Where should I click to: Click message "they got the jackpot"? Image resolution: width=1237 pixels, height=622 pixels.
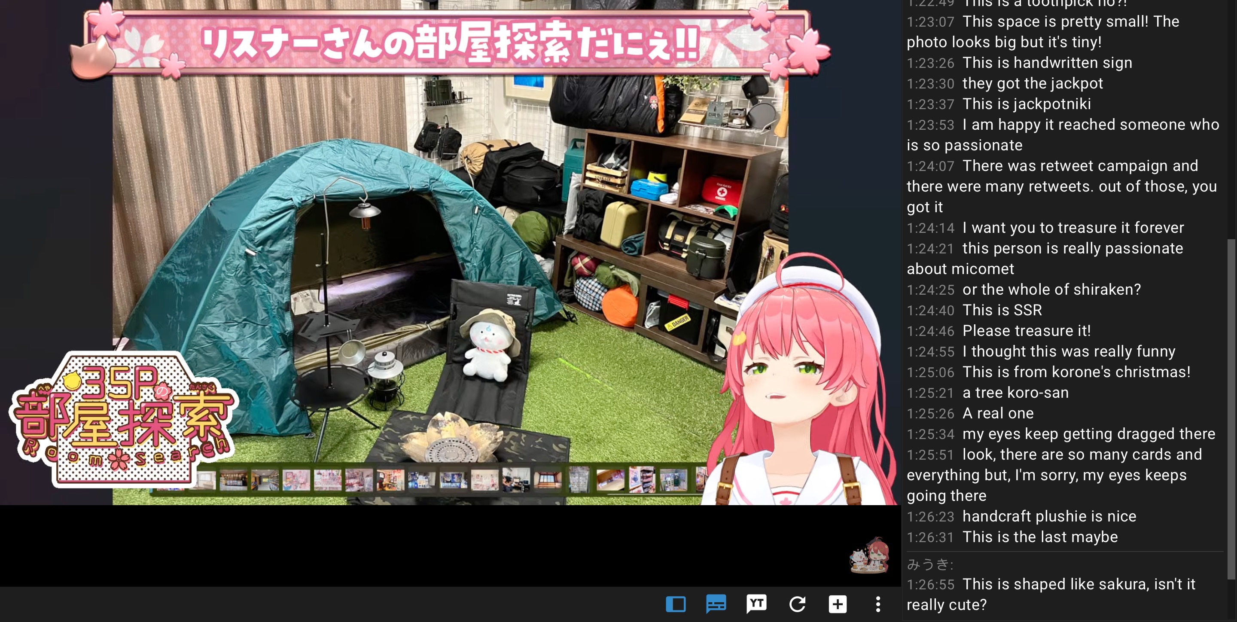point(1033,84)
